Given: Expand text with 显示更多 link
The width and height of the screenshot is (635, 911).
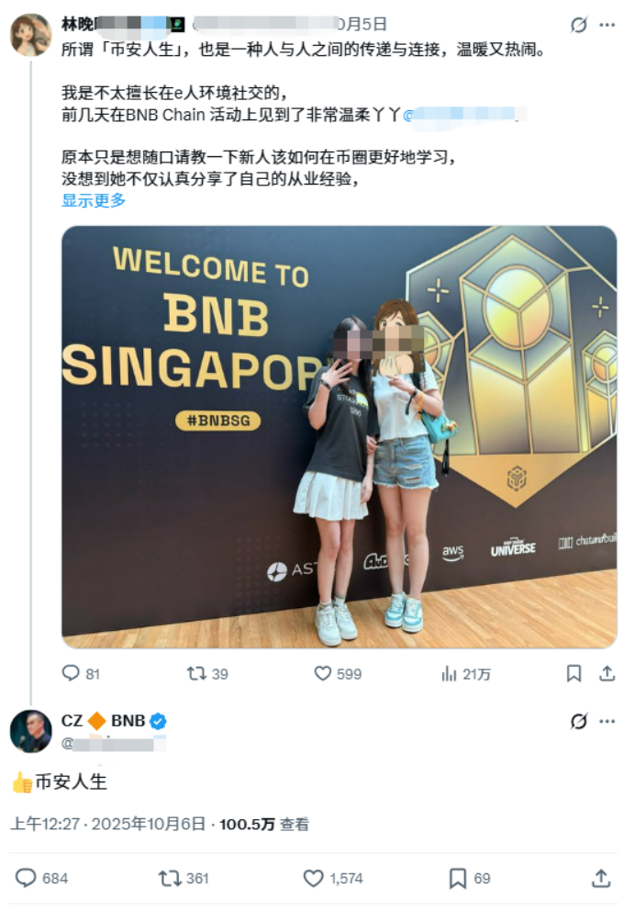Looking at the screenshot, I should coord(94,200).
